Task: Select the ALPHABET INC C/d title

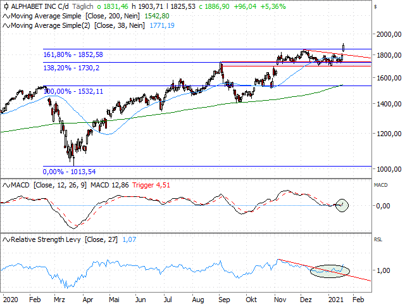Action: pos(40,6)
